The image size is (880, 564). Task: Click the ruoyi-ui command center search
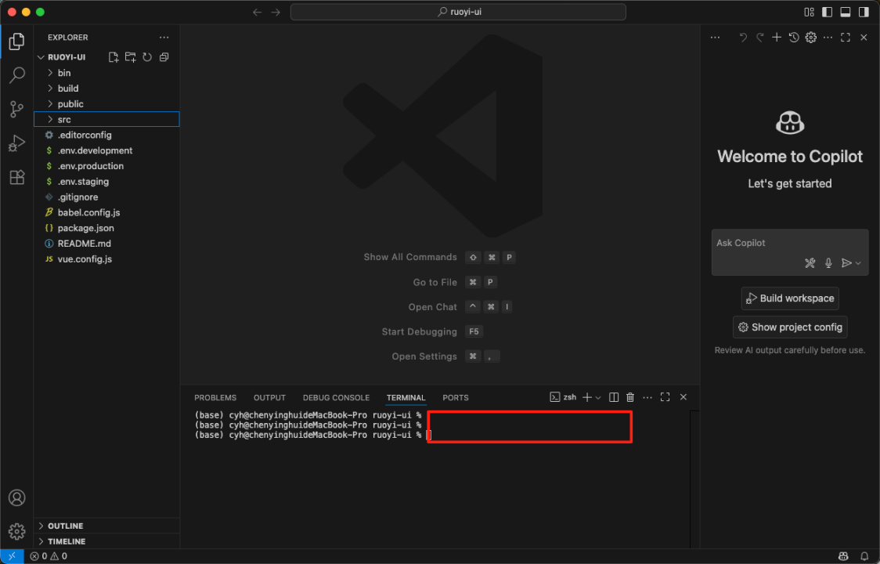click(x=458, y=12)
